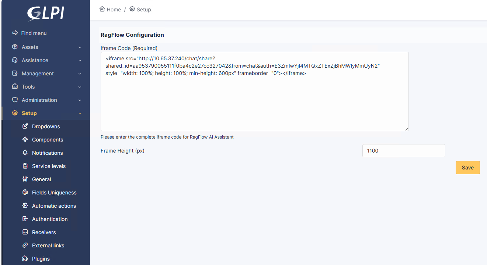Image resolution: width=487 pixels, height=265 pixels.
Task: Click the GLPI logo
Action: click(x=46, y=14)
